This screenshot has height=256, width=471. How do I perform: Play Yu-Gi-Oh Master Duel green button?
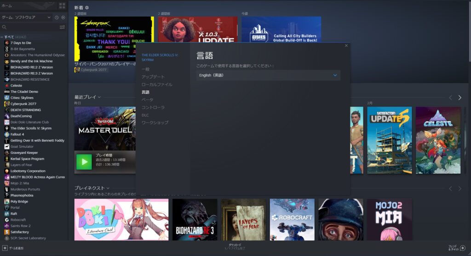[84, 162]
